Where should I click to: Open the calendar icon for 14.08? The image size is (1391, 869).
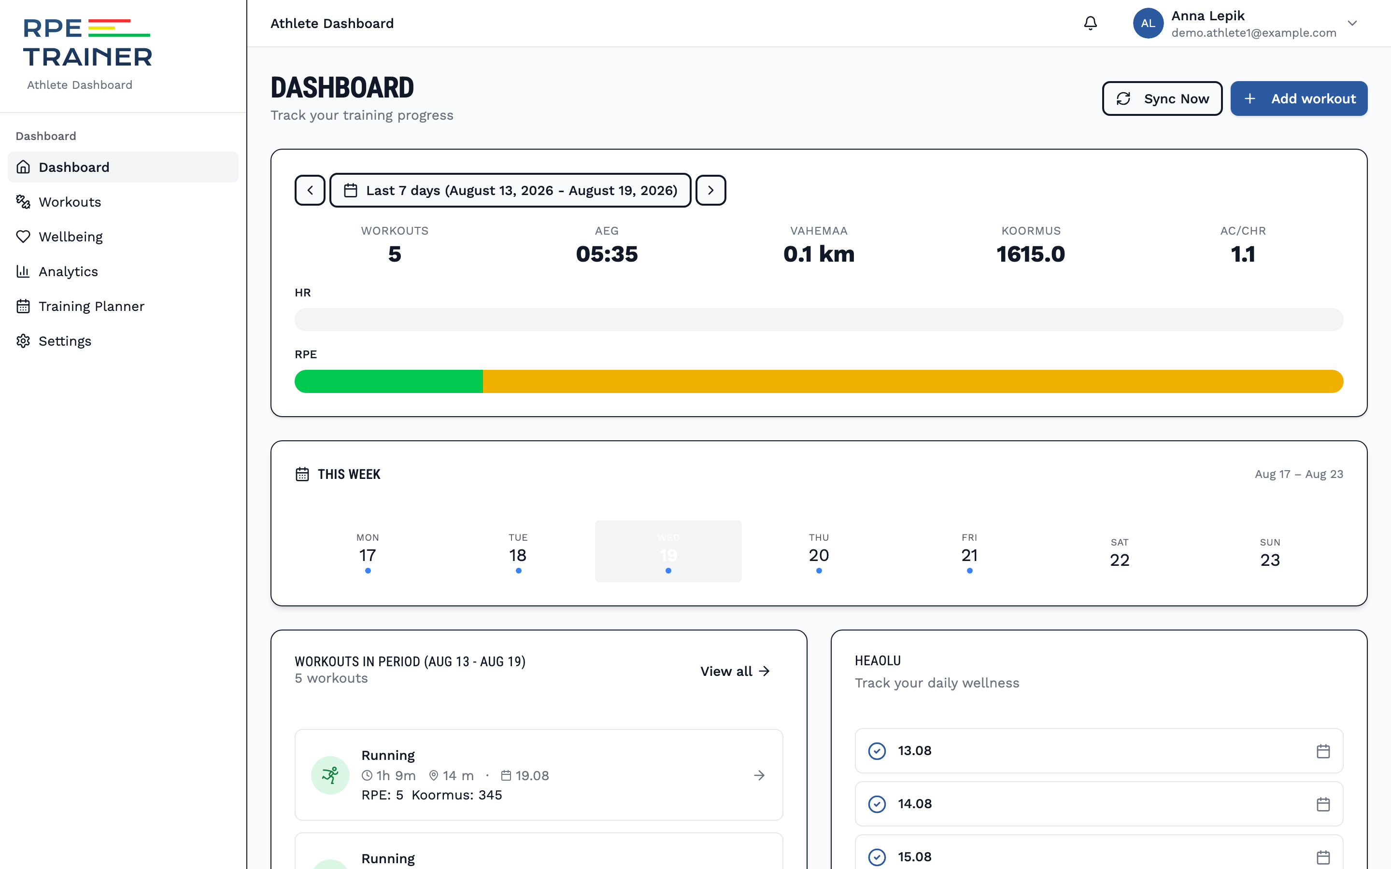pyautogui.click(x=1323, y=804)
